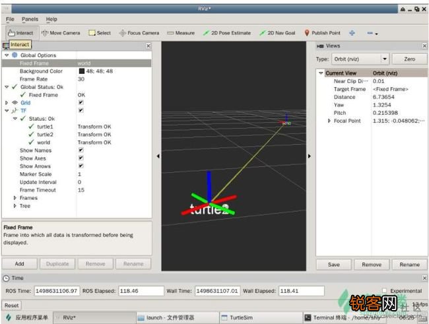Collapse the TF Status: Ok node
The height and width of the screenshot is (324, 429).
15,119
